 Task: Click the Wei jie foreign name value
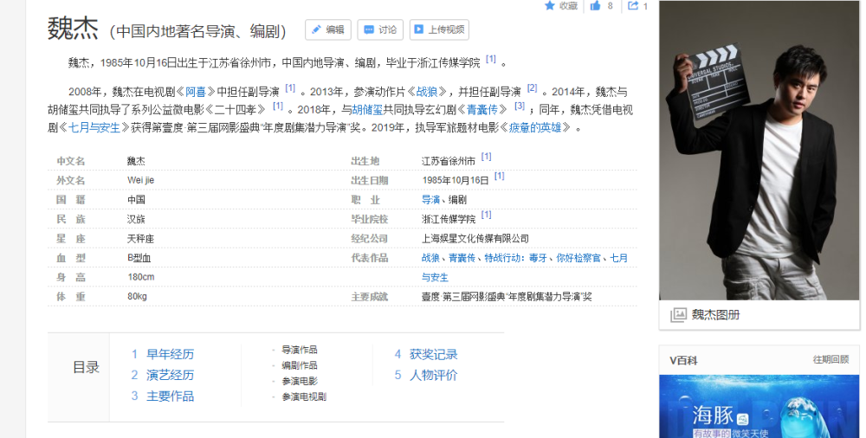[x=140, y=181]
